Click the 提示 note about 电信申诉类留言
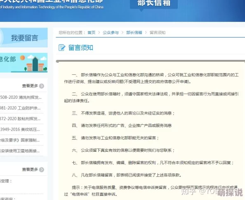 tap(151, 191)
